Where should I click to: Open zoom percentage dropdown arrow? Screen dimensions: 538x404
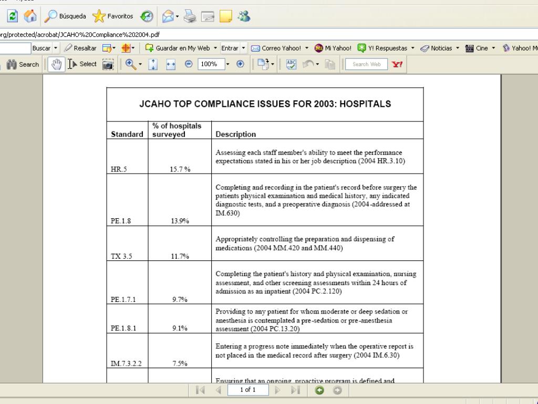coord(227,64)
